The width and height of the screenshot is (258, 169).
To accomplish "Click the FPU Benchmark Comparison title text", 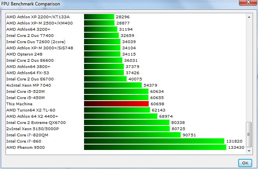I will (31, 3).
